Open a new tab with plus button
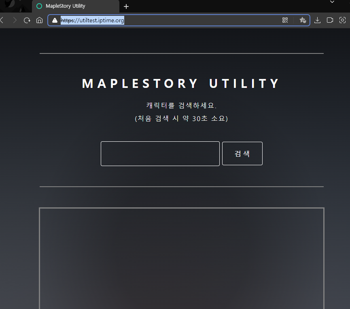 tap(126, 6)
